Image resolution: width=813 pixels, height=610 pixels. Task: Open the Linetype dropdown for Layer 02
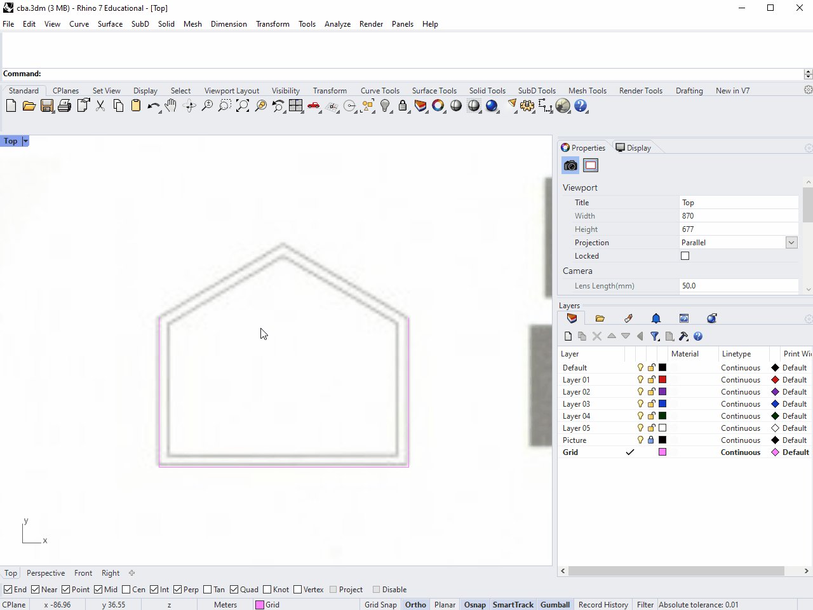(x=740, y=392)
